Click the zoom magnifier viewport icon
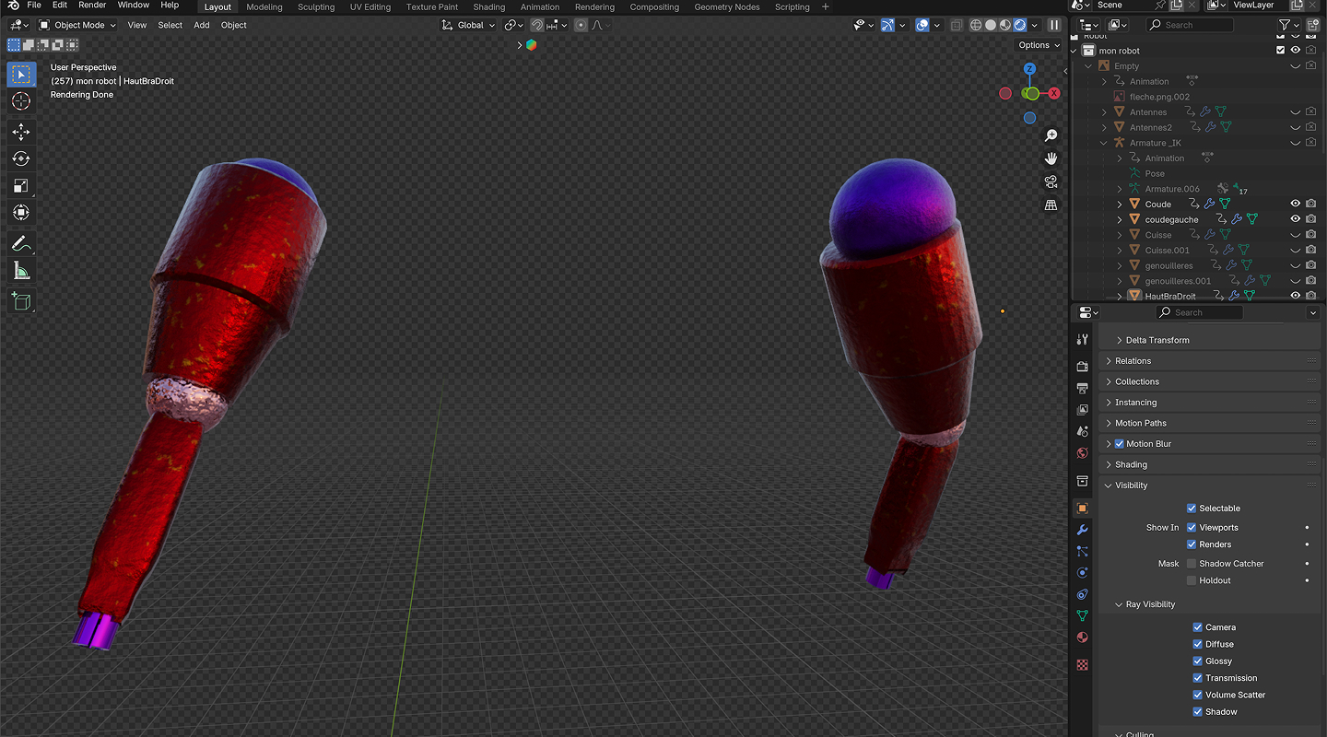Viewport: 1327px width, 737px height. tap(1051, 135)
